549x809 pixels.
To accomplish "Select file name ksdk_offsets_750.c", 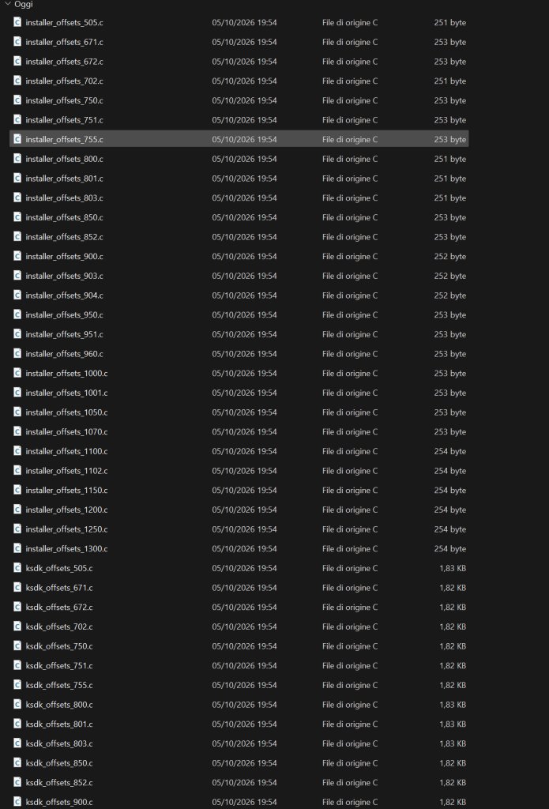I will pos(59,646).
